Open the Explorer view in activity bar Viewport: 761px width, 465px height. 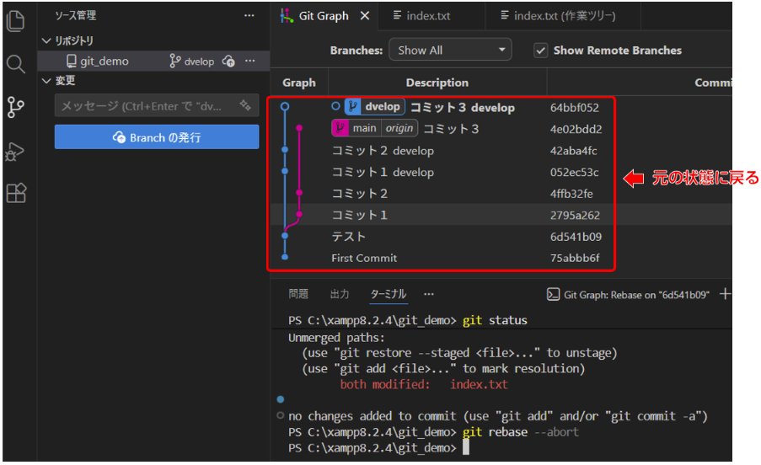15,20
